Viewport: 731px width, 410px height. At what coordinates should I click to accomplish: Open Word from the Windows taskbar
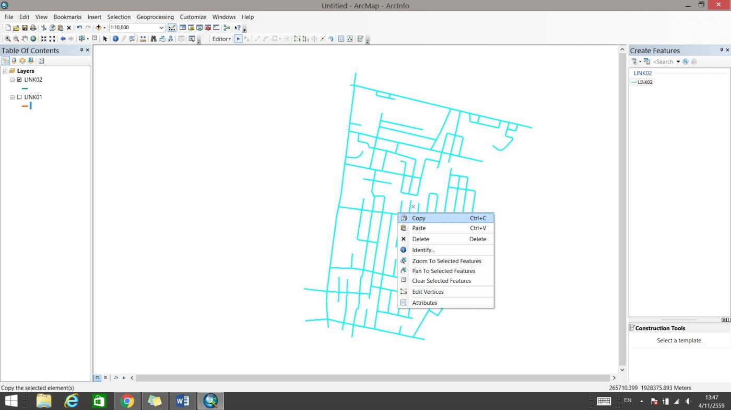pyautogui.click(x=183, y=401)
